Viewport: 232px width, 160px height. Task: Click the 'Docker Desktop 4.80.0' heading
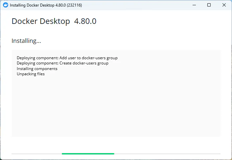[54, 21]
